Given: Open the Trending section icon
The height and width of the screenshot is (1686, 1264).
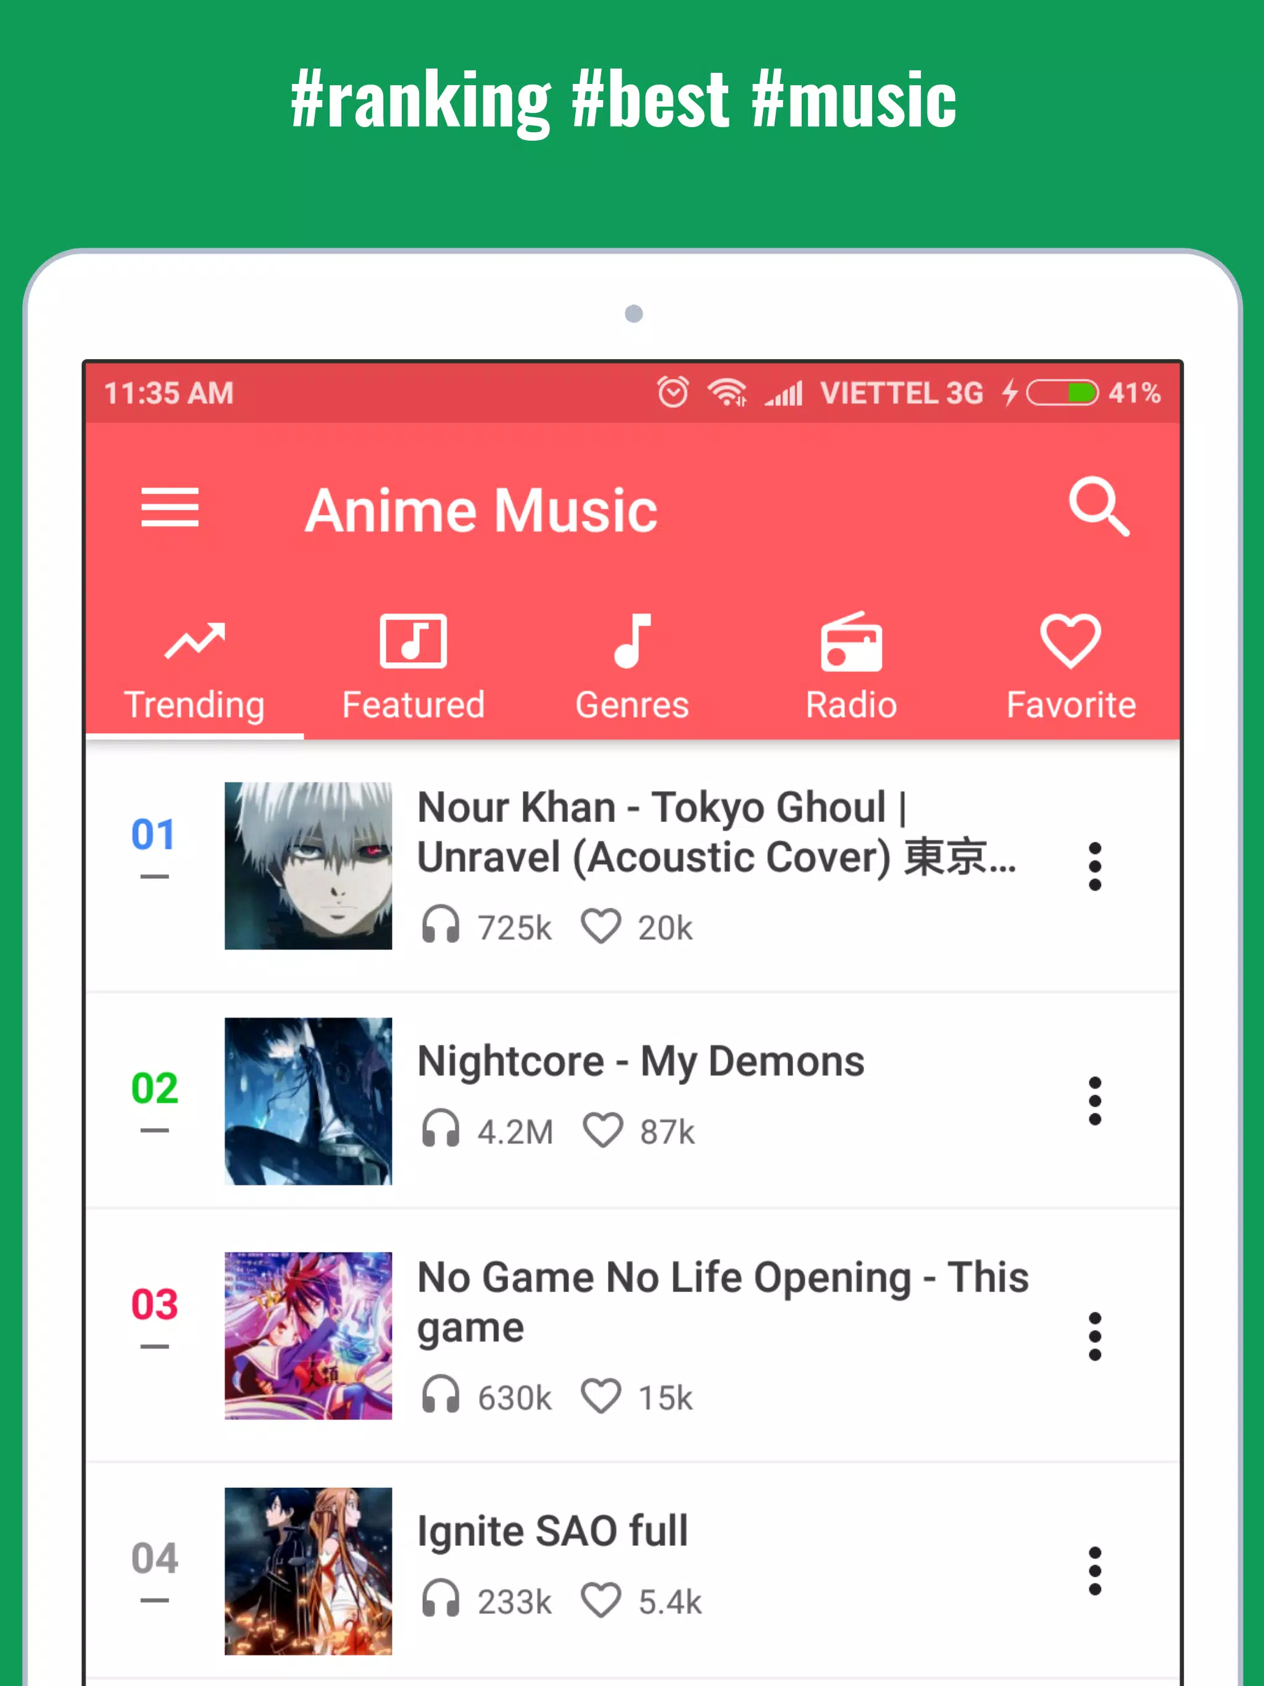Looking at the screenshot, I should click(x=194, y=641).
